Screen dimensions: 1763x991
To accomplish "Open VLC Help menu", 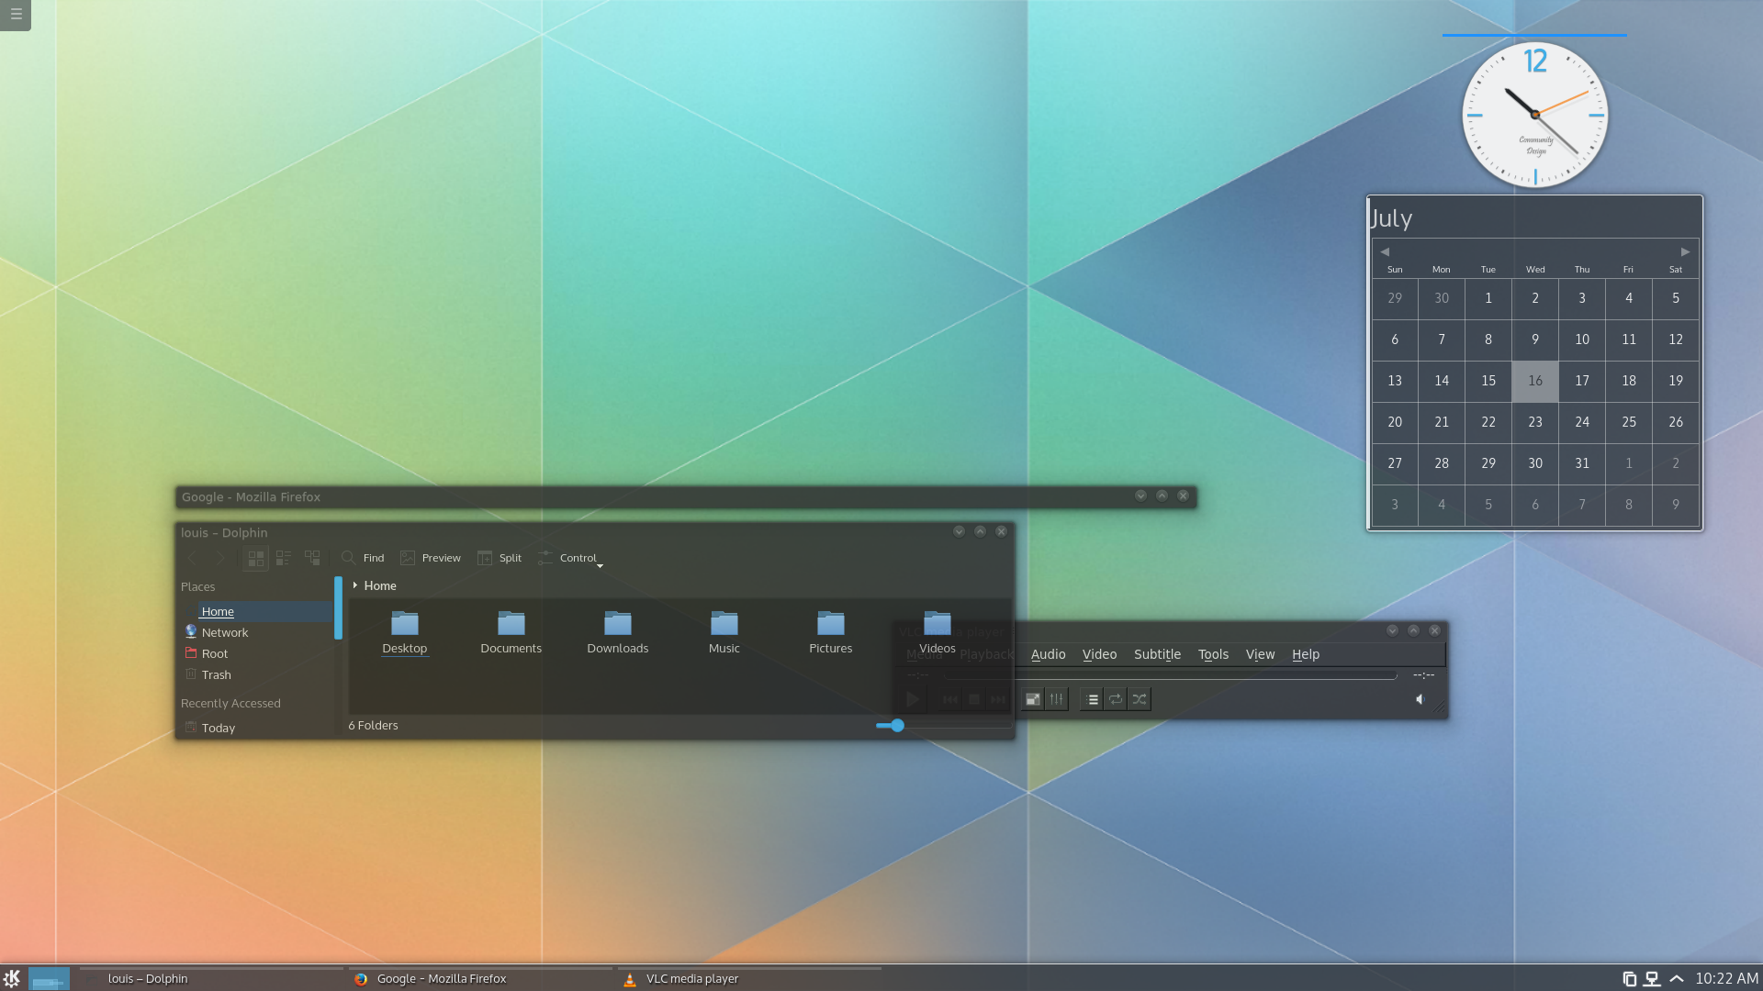I will click(x=1306, y=654).
